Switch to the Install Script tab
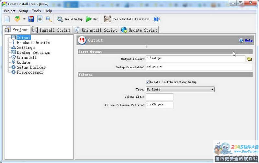The height and width of the screenshot is (163, 259). click(x=51, y=30)
